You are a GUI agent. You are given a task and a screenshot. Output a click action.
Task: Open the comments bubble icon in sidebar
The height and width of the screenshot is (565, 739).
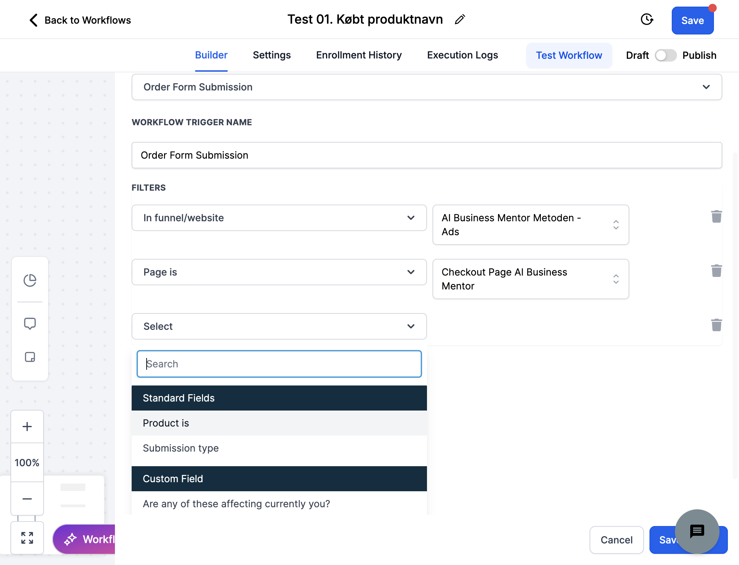(30, 324)
